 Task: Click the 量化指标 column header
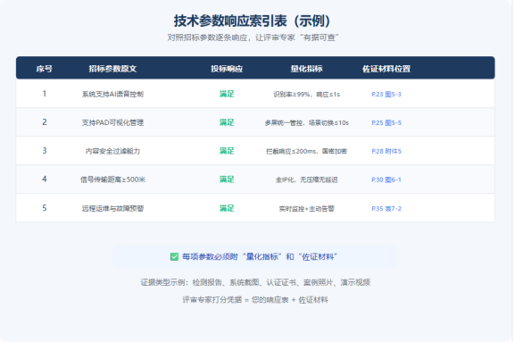(x=306, y=69)
